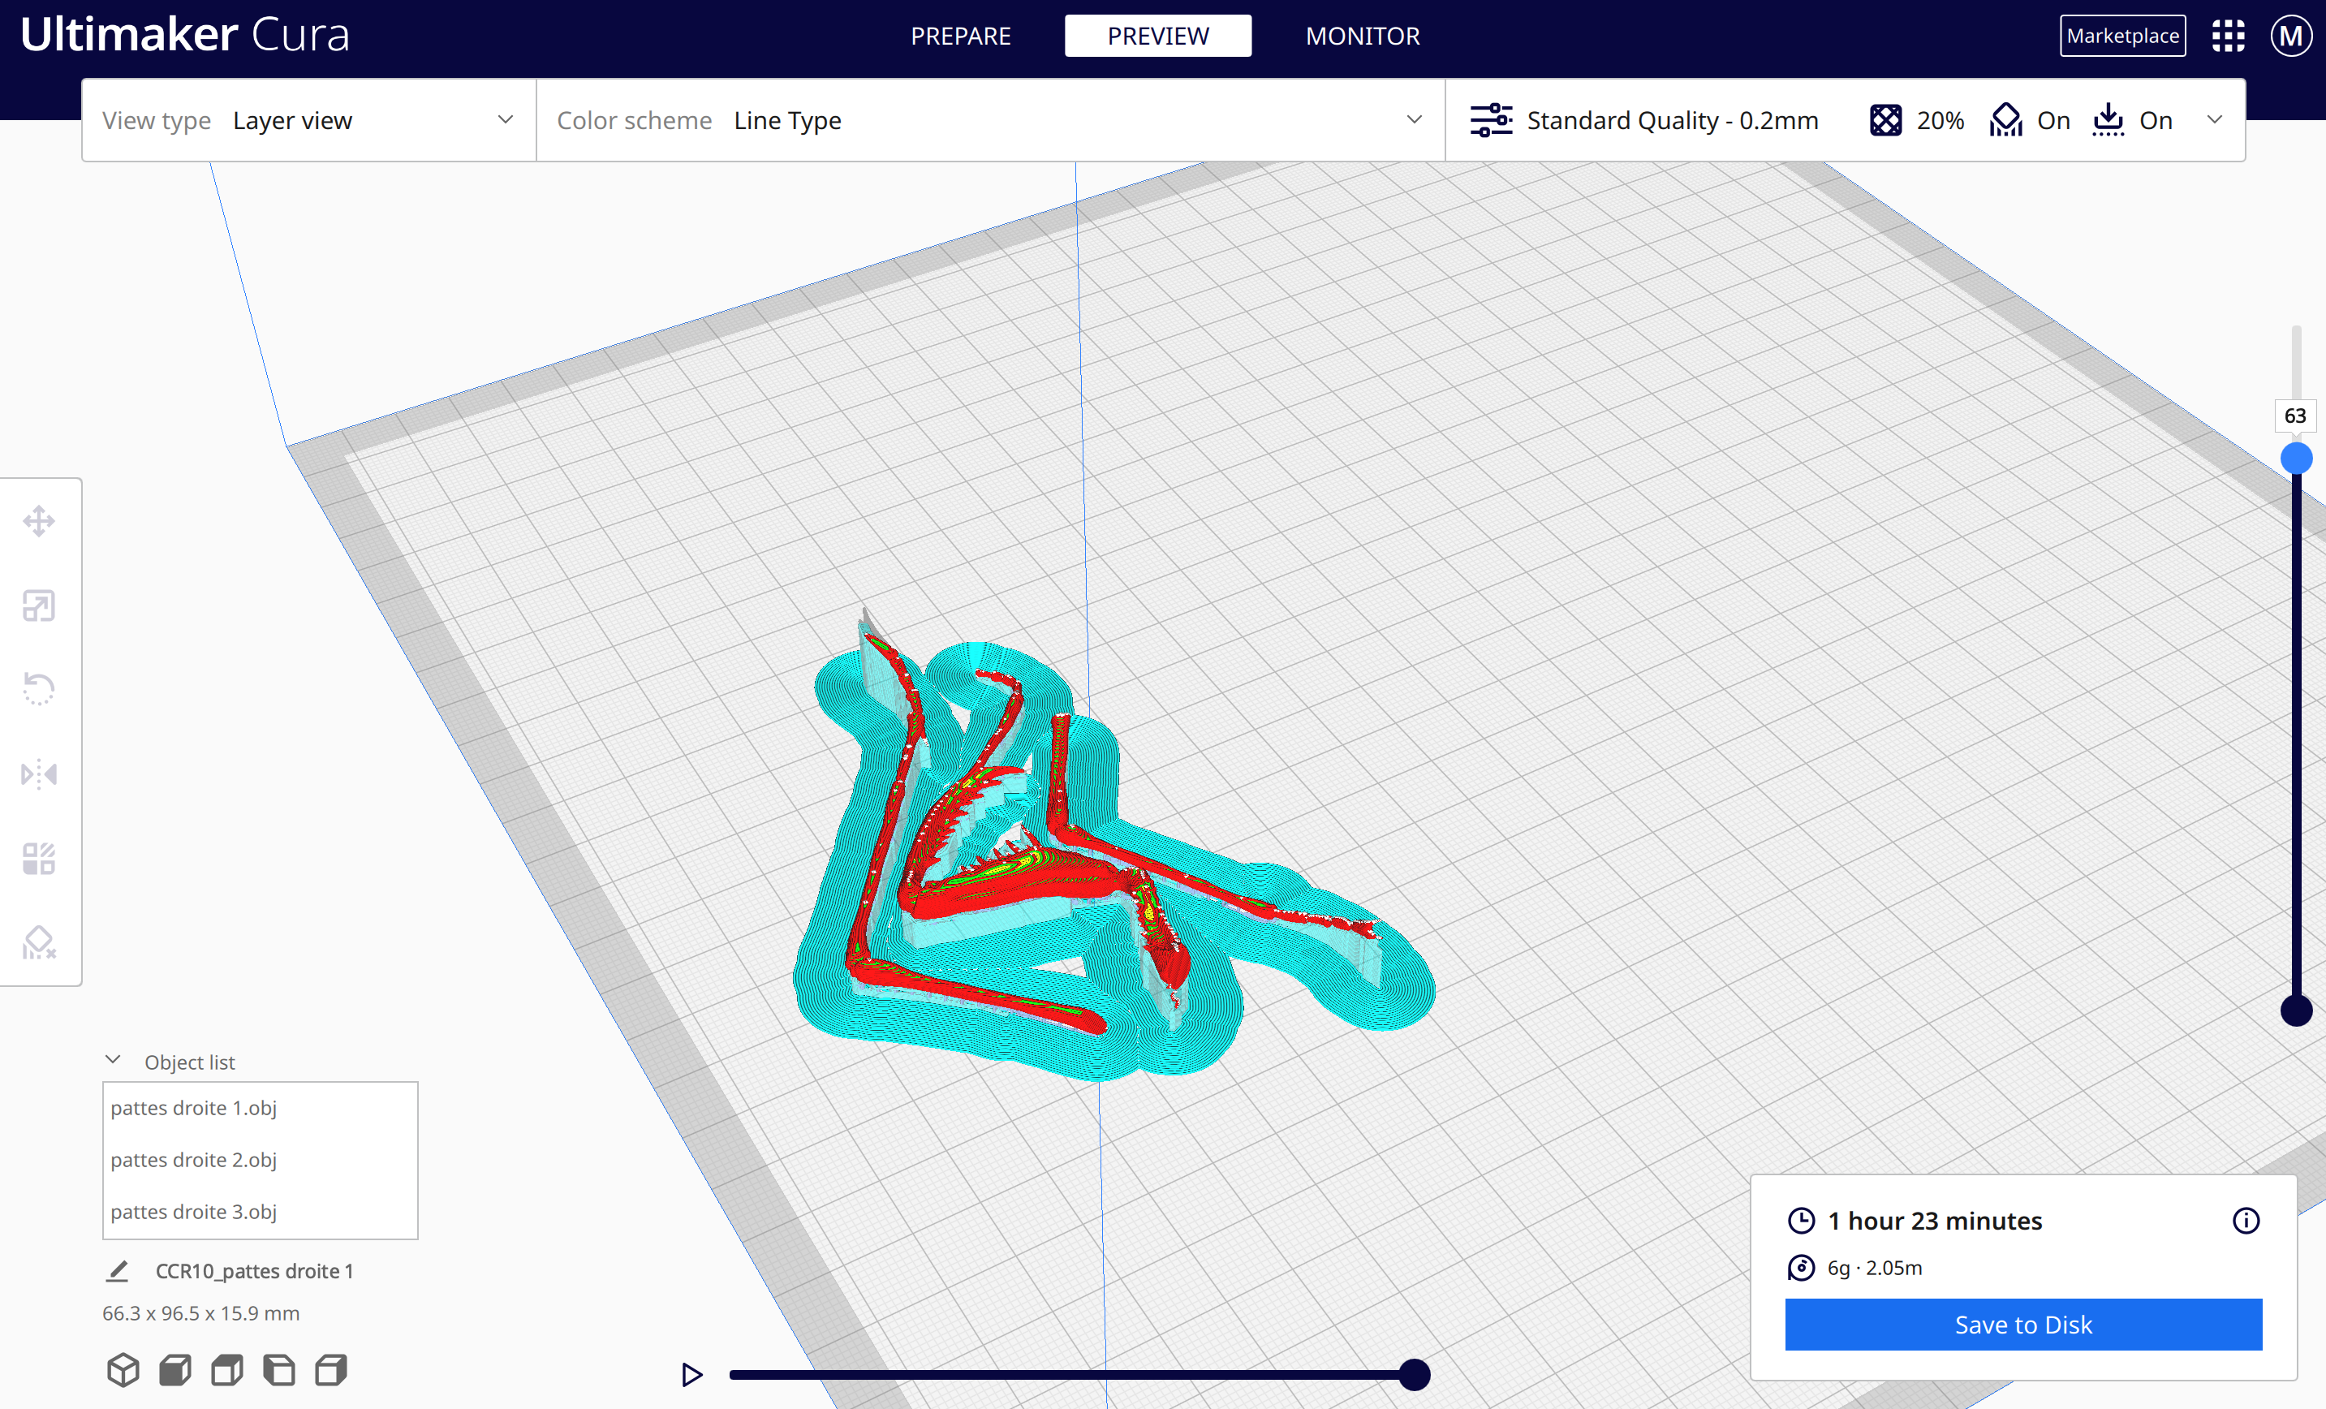Screen dimensions: 2326x1409
Task: Click dimensions 66.3 x 96.5 x 15.9 mm
Action: [x=200, y=1312]
